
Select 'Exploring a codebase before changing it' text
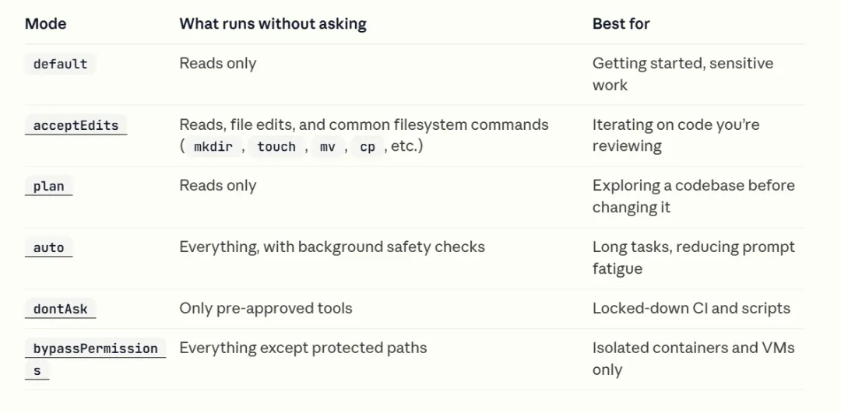click(693, 196)
